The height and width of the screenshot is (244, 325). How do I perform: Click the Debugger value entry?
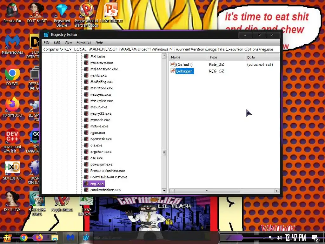(184, 71)
